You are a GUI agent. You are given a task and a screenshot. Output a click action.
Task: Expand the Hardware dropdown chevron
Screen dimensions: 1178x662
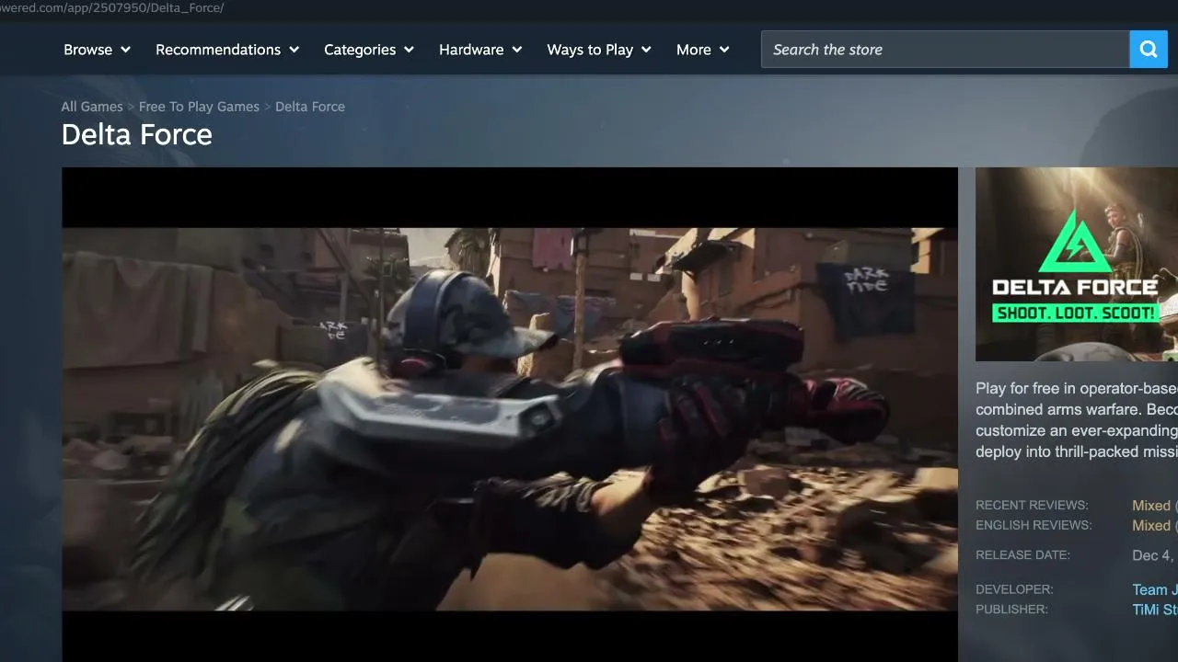pyautogui.click(x=517, y=50)
